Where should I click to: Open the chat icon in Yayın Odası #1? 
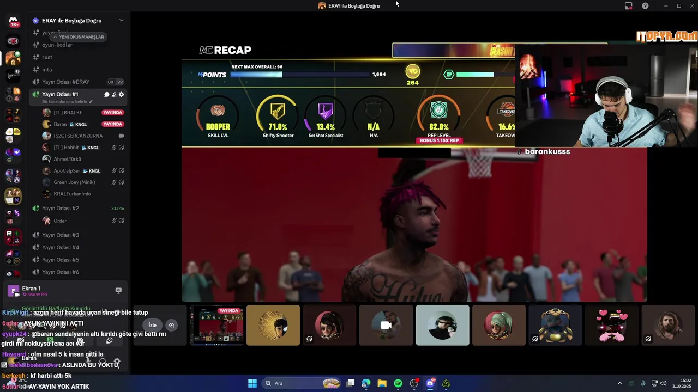pyautogui.click(x=107, y=95)
